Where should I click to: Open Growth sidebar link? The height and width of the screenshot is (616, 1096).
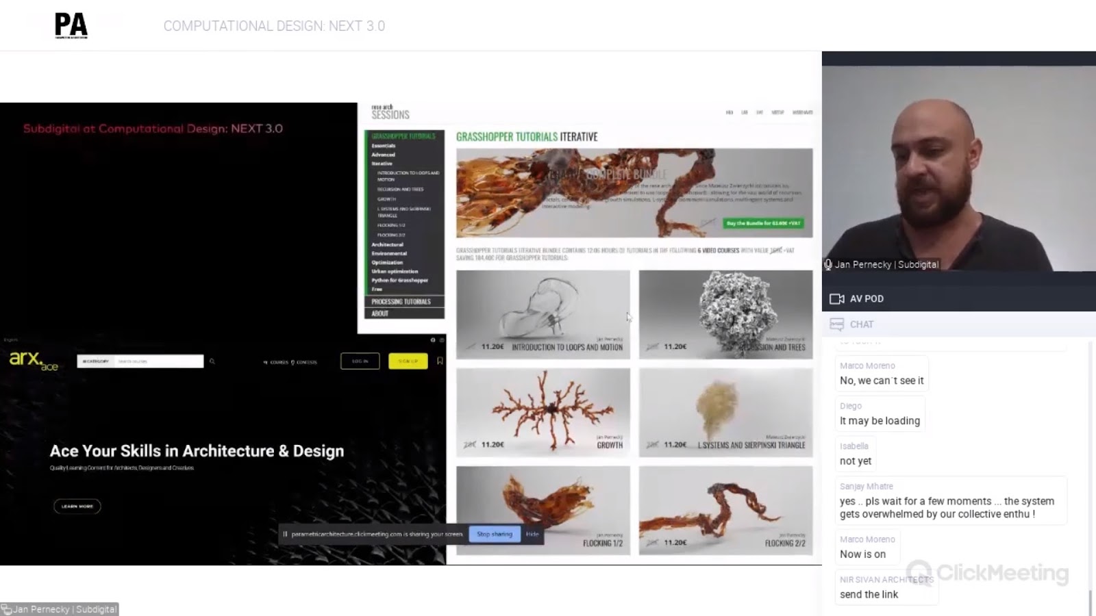tap(387, 199)
